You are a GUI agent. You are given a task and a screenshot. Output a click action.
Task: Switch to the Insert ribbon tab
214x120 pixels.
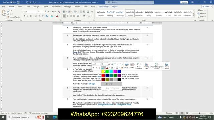20,7
